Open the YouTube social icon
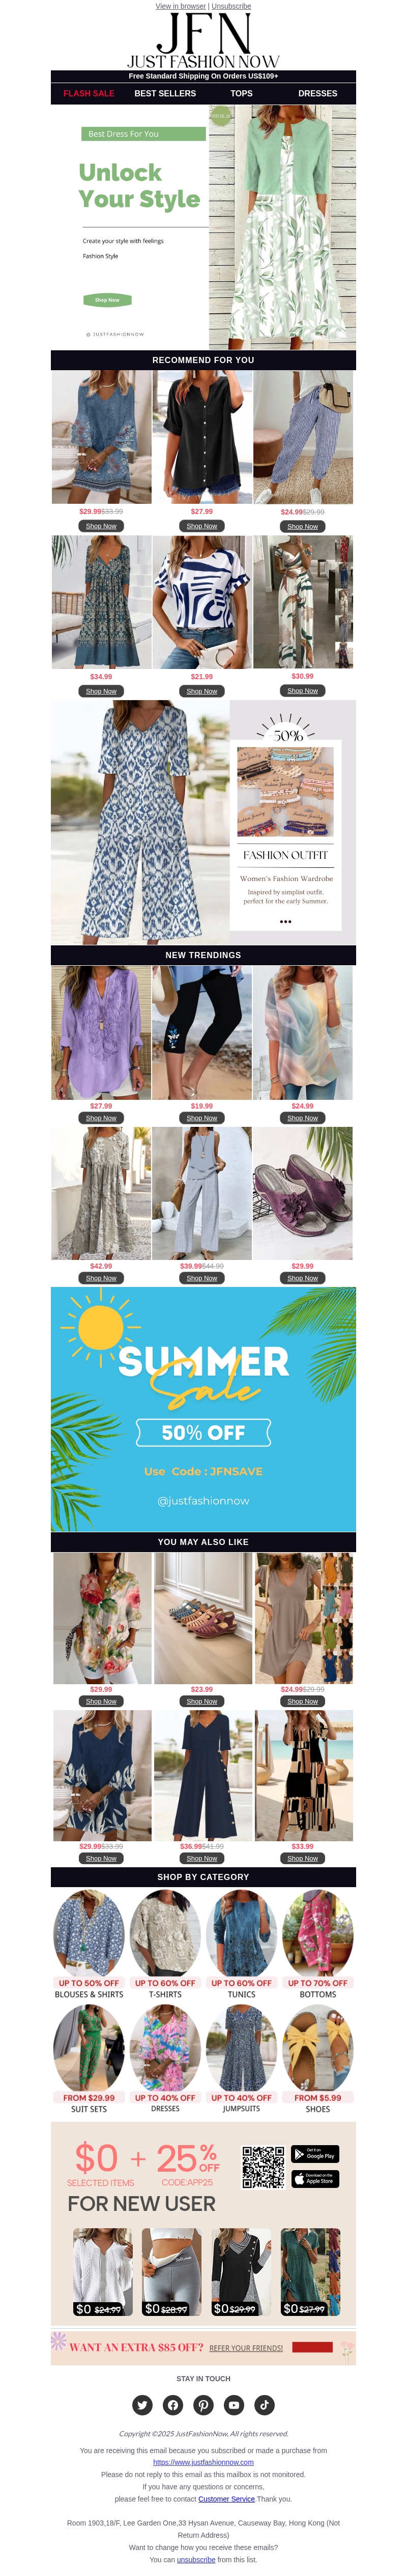 point(234,2405)
